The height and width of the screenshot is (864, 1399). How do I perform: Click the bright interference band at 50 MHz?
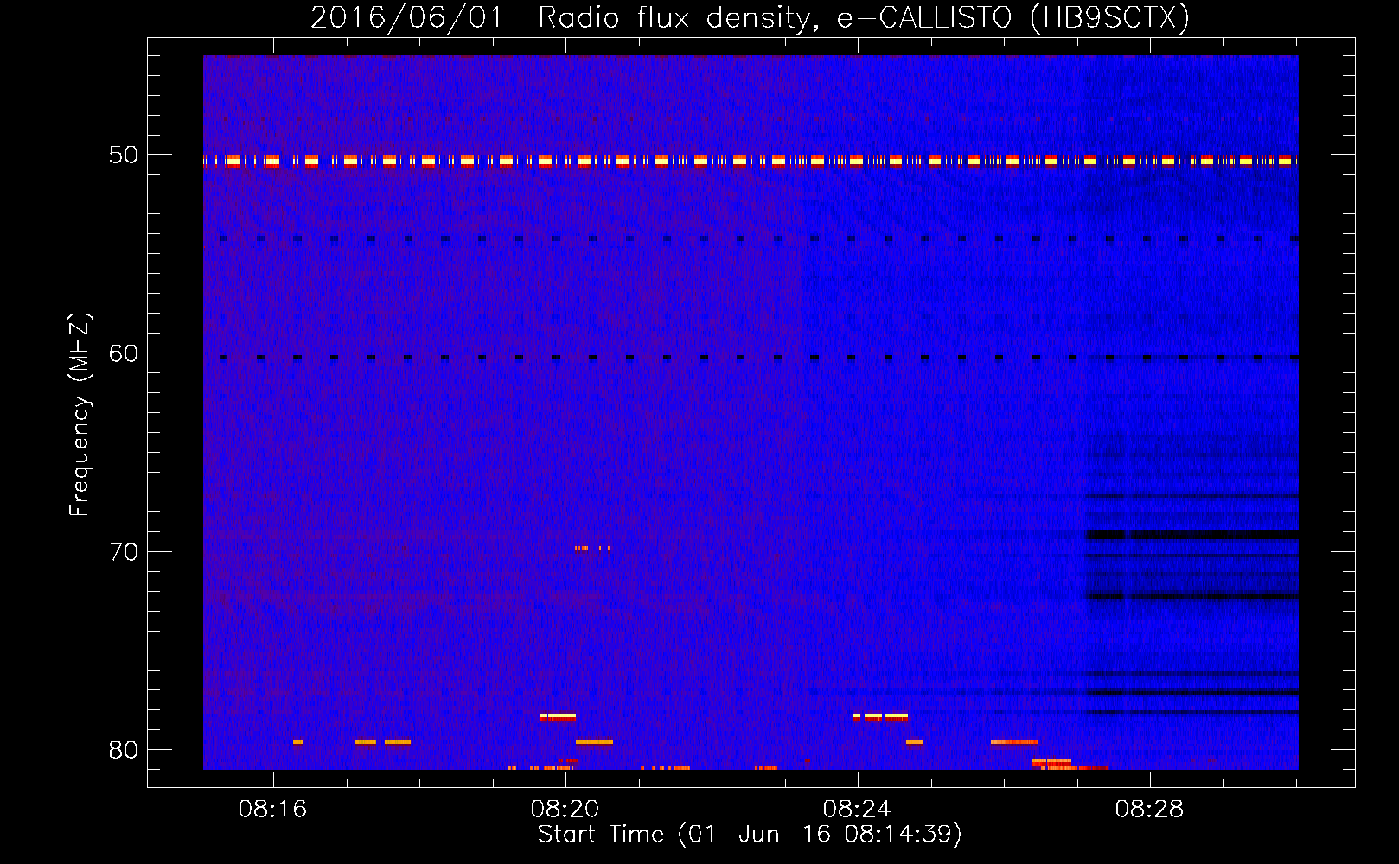751,160
